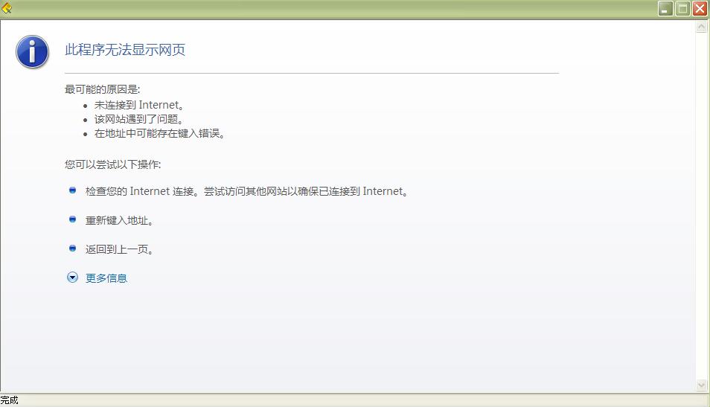Expand the 更多信息 arrow icon
Image resolution: width=710 pixels, height=407 pixels.
pos(72,278)
